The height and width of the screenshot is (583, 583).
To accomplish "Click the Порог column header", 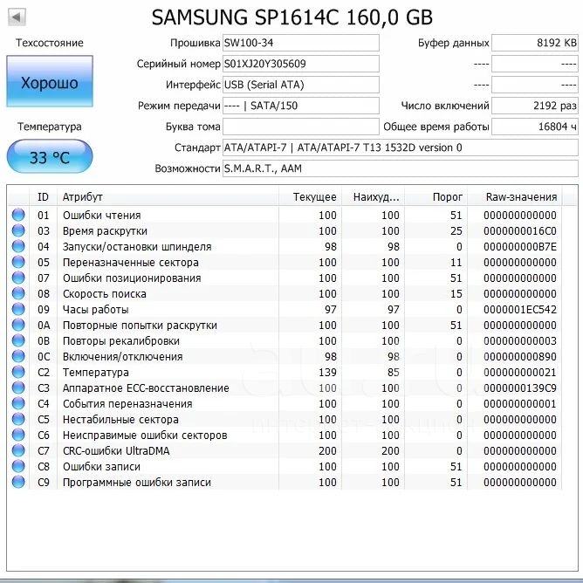I will 447,196.
